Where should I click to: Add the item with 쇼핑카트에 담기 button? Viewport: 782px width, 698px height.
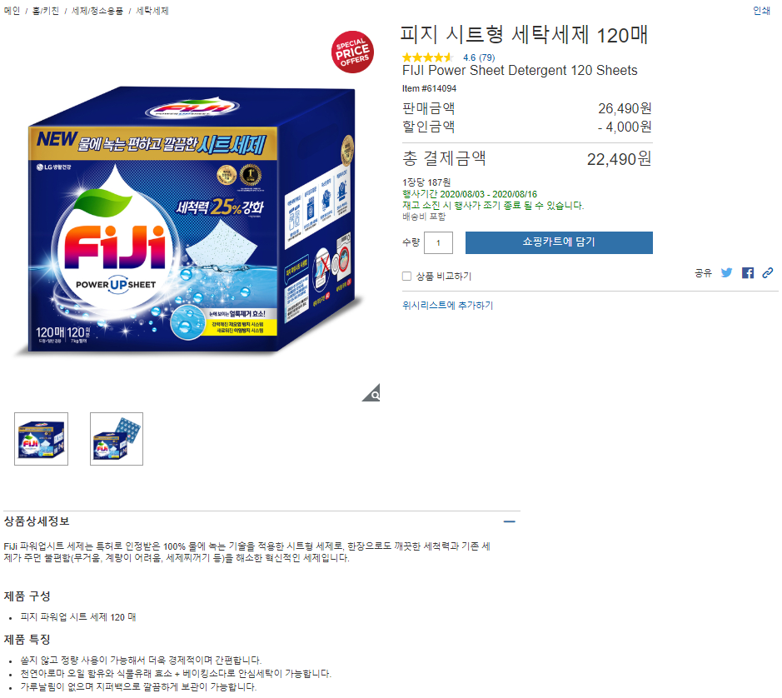point(559,242)
